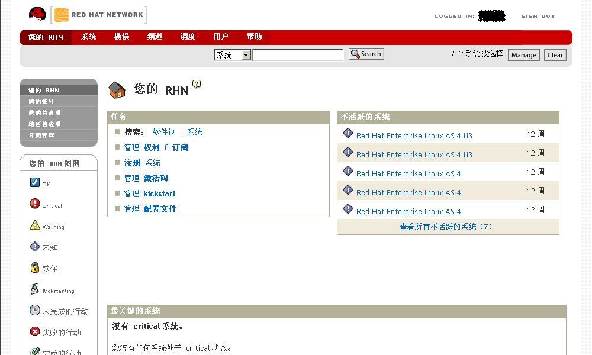
Task: Focus the search text input field
Action: [x=298, y=55]
